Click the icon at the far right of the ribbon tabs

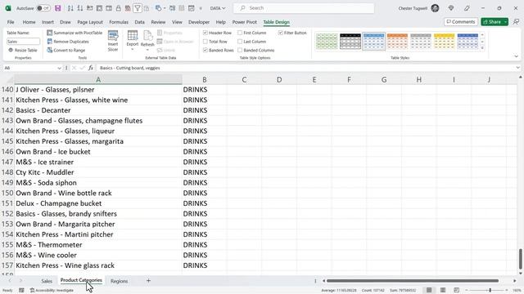[x=517, y=22]
